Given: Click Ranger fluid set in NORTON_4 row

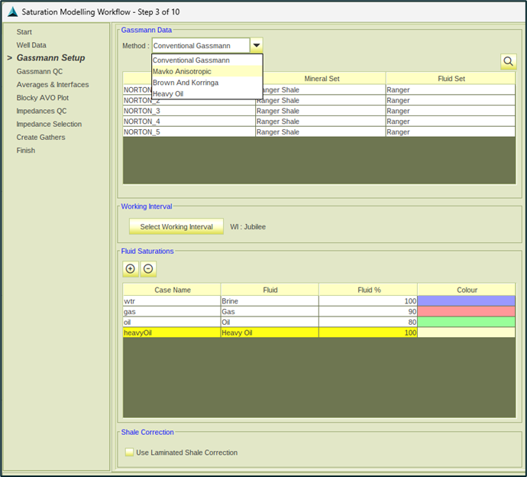Looking at the screenshot, I should [451, 121].
